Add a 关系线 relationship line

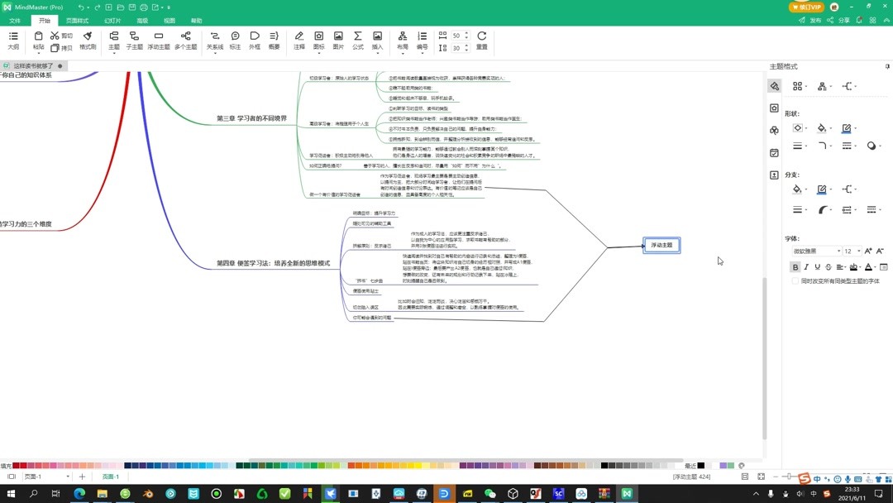click(x=214, y=41)
